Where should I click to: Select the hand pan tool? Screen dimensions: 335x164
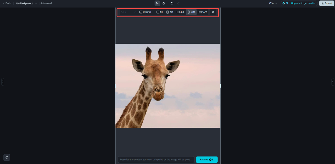click(x=164, y=3)
